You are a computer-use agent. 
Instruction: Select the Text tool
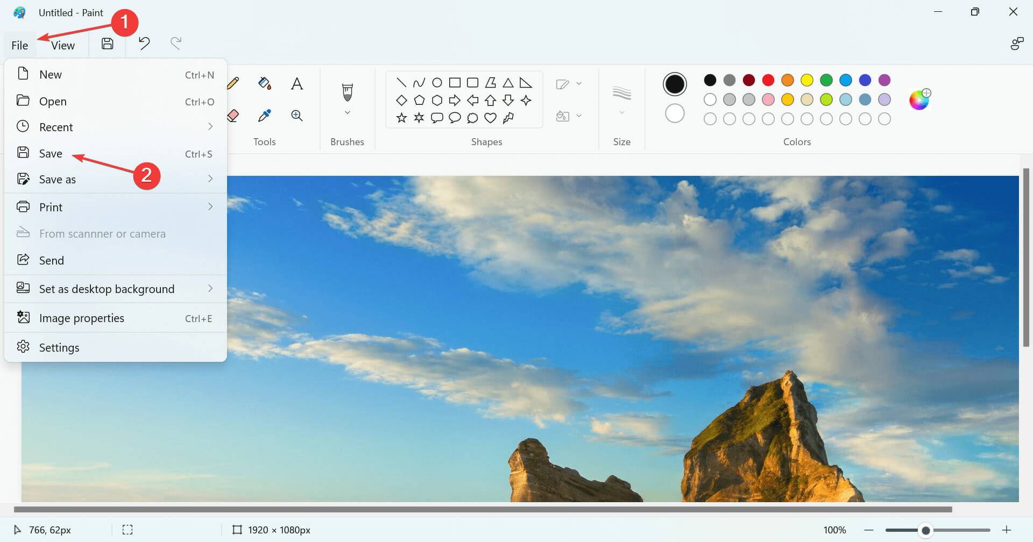pyautogui.click(x=296, y=83)
